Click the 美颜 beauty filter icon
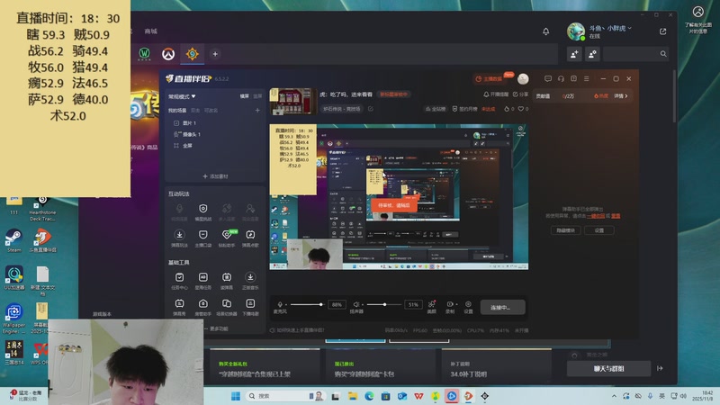Viewport: 720px width, 405px height. [x=432, y=306]
